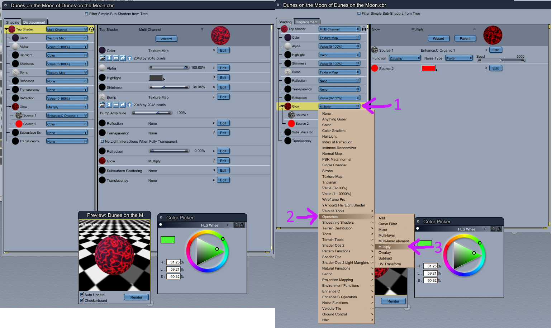The width and height of the screenshot is (552, 328).
Task: Click Highlight dark gray color swatch
Action: click(x=156, y=77)
